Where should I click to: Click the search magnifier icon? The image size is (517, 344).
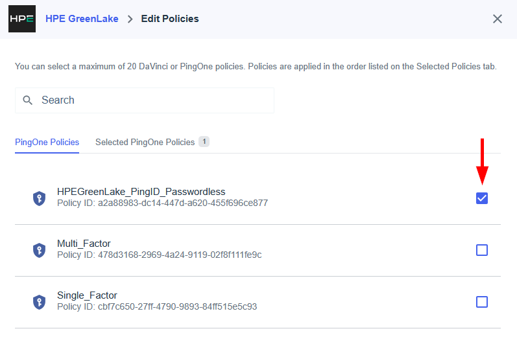click(28, 100)
